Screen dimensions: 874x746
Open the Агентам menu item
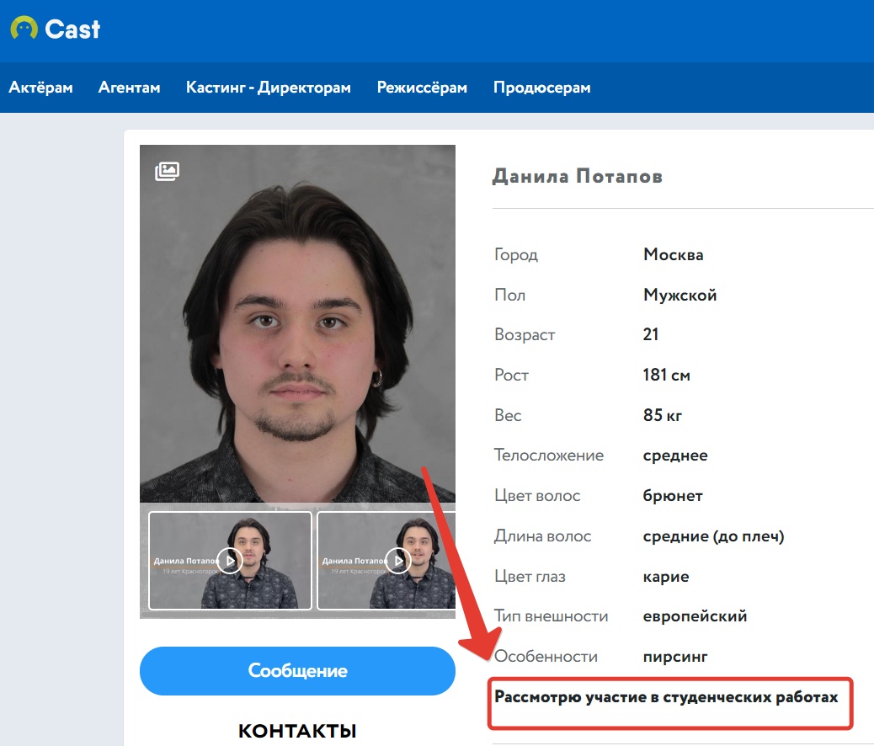[x=130, y=88]
